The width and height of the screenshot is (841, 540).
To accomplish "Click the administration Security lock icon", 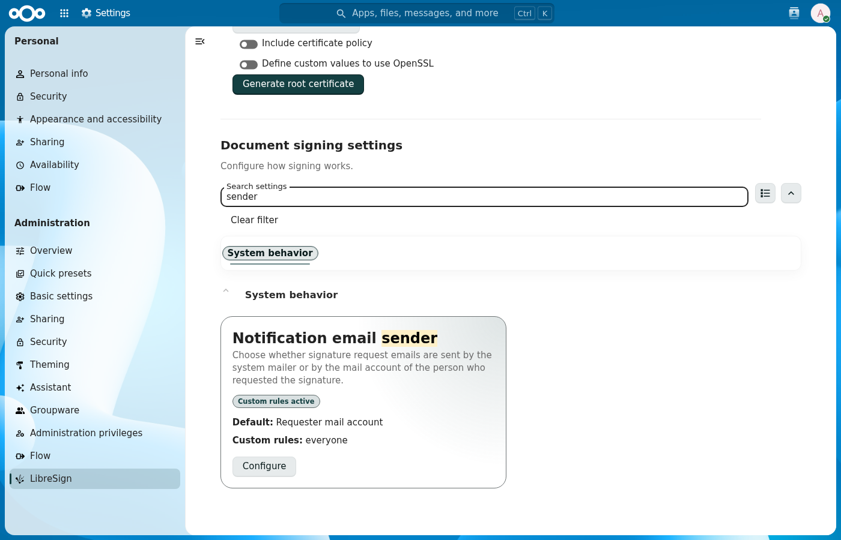I will click(20, 342).
